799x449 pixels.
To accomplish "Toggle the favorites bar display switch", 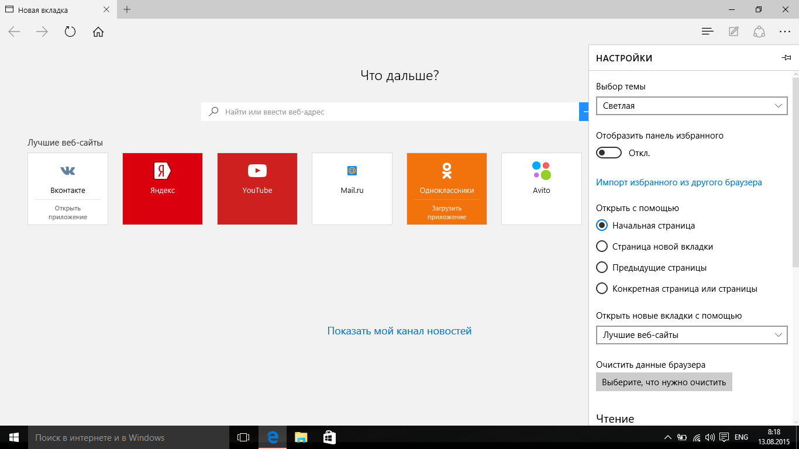I will [609, 153].
